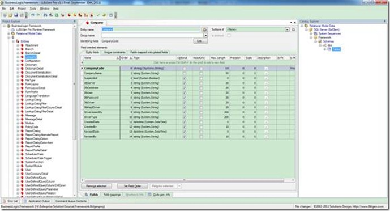This screenshot has height=211, width=390.
Task: Open the Edit menu
Action: [12, 9]
